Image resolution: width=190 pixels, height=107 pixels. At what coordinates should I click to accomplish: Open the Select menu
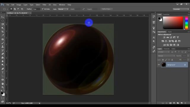point(38,5)
